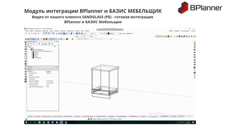The width and height of the screenshot is (228, 128).
Task: Open the Модель layer dropdown
Action: click(114, 33)
